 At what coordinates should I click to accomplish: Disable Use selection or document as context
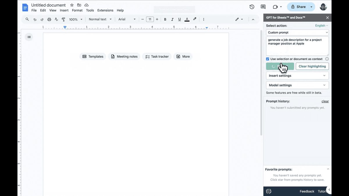click(267, 59)
